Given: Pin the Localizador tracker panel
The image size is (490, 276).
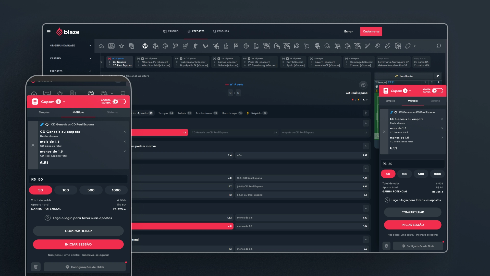Looking at the screenshot, I should [437, 76].
